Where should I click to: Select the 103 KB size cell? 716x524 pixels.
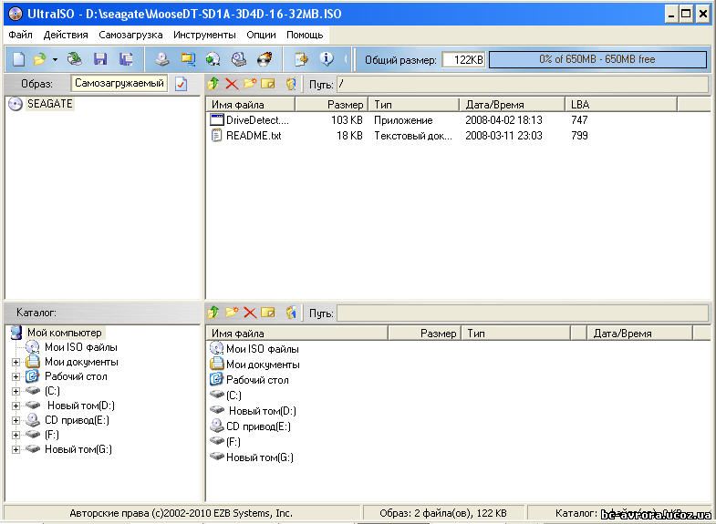(x=347, y=120)
